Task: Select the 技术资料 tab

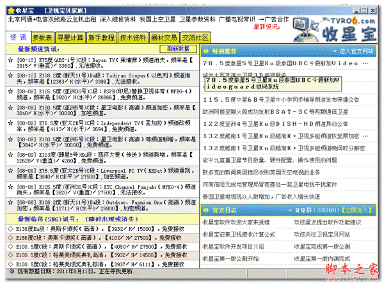Action: pyautogui.click(x=133, y=38)
